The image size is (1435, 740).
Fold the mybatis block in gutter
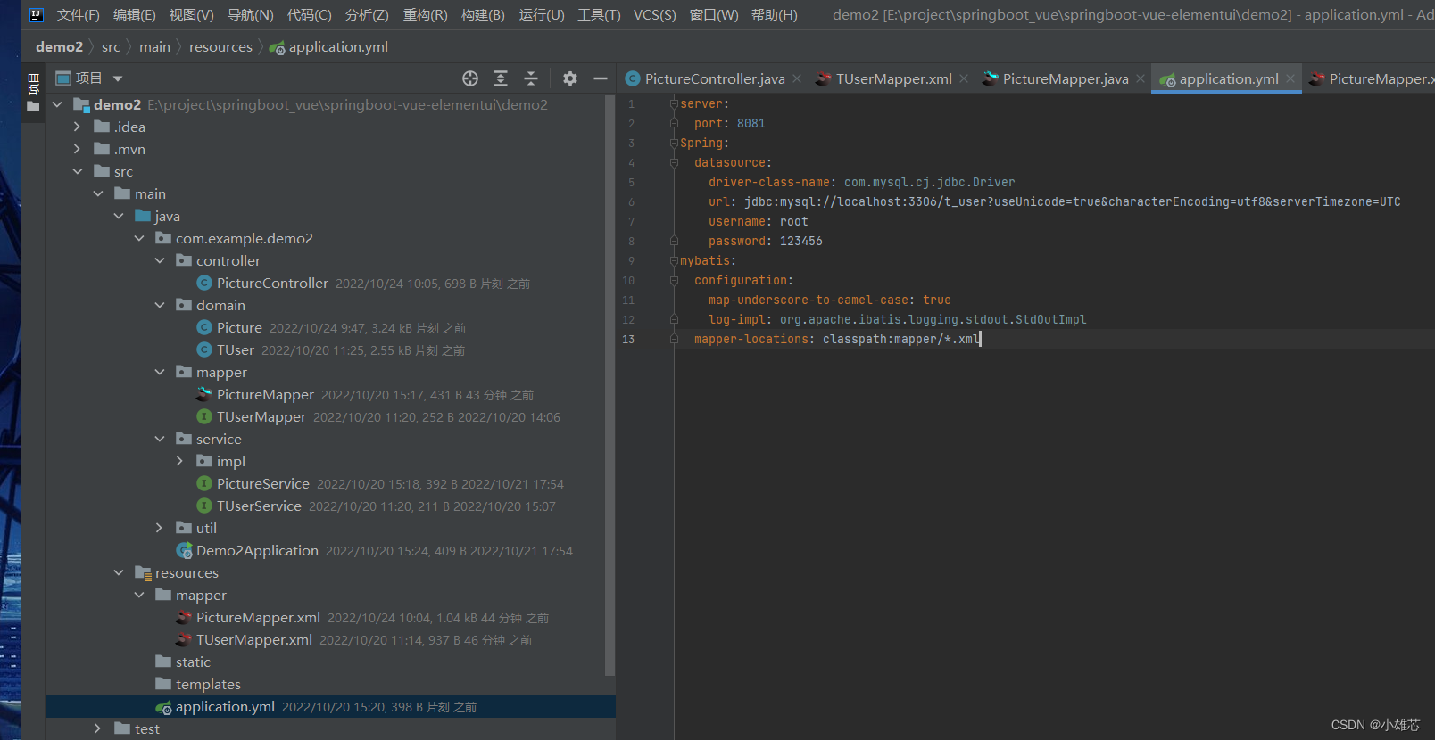(x=674, y=261)
